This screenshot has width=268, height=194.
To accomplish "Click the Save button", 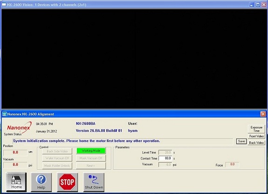I will tap(241, 141).
